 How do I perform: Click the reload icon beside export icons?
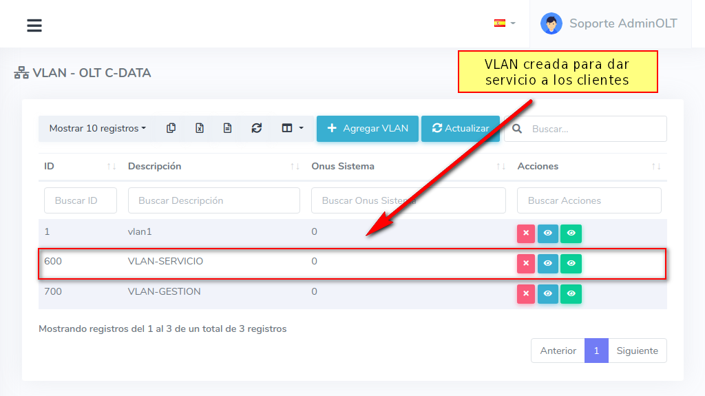(257, 128)
